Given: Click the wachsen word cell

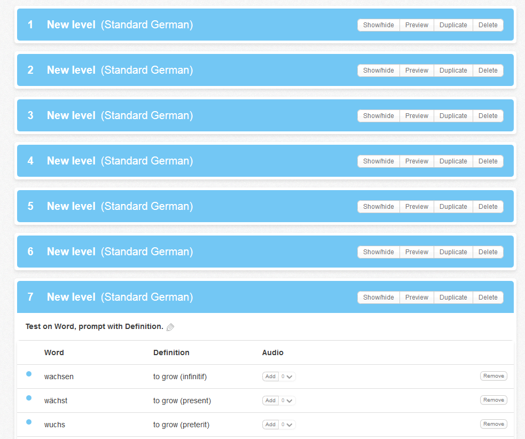Looking at the screenshot, I should (59, 377).
